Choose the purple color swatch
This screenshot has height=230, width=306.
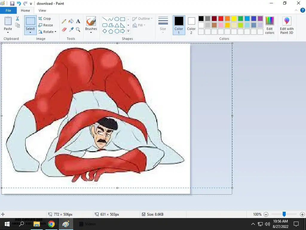(x=260, y=19)
